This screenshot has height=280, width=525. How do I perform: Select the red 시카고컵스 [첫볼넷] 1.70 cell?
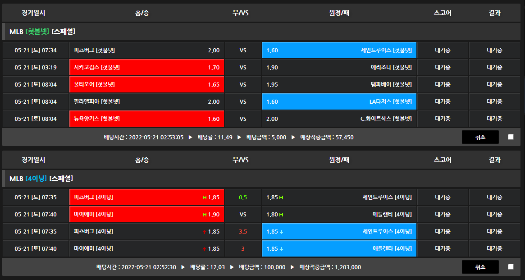tap(147, 68)
